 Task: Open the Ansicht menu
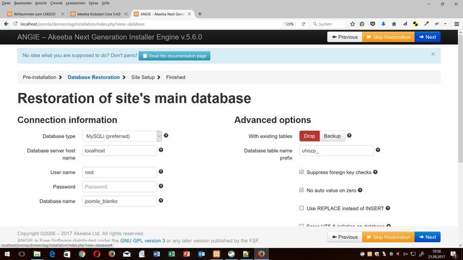41,3
